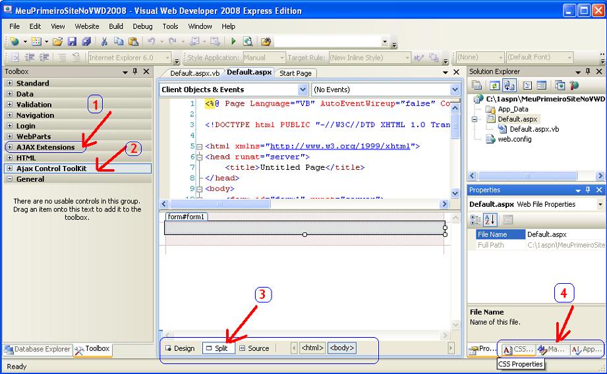Open the Website menu
The width and height of the screenshot is (607, 374).
coord(87,26)
